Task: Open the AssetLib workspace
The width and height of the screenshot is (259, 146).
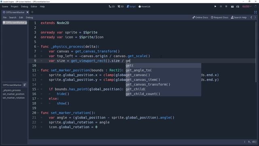Action: pyautogui.click(x=144, y=6)
